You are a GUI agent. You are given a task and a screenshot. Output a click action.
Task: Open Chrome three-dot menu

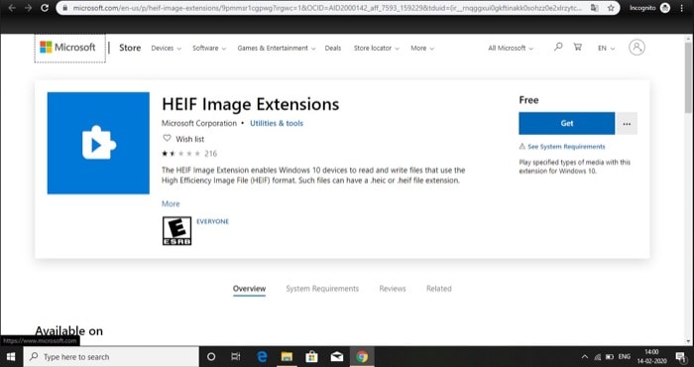(x=682, y=8)
